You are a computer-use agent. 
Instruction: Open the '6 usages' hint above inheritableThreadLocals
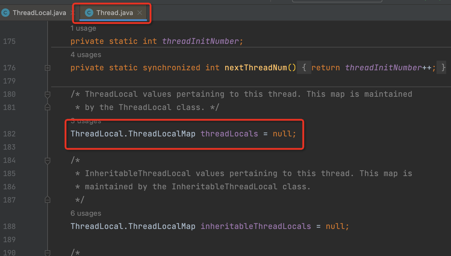point(86,213)
